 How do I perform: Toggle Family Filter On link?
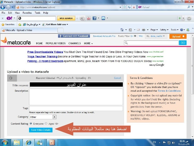point(132,36)
